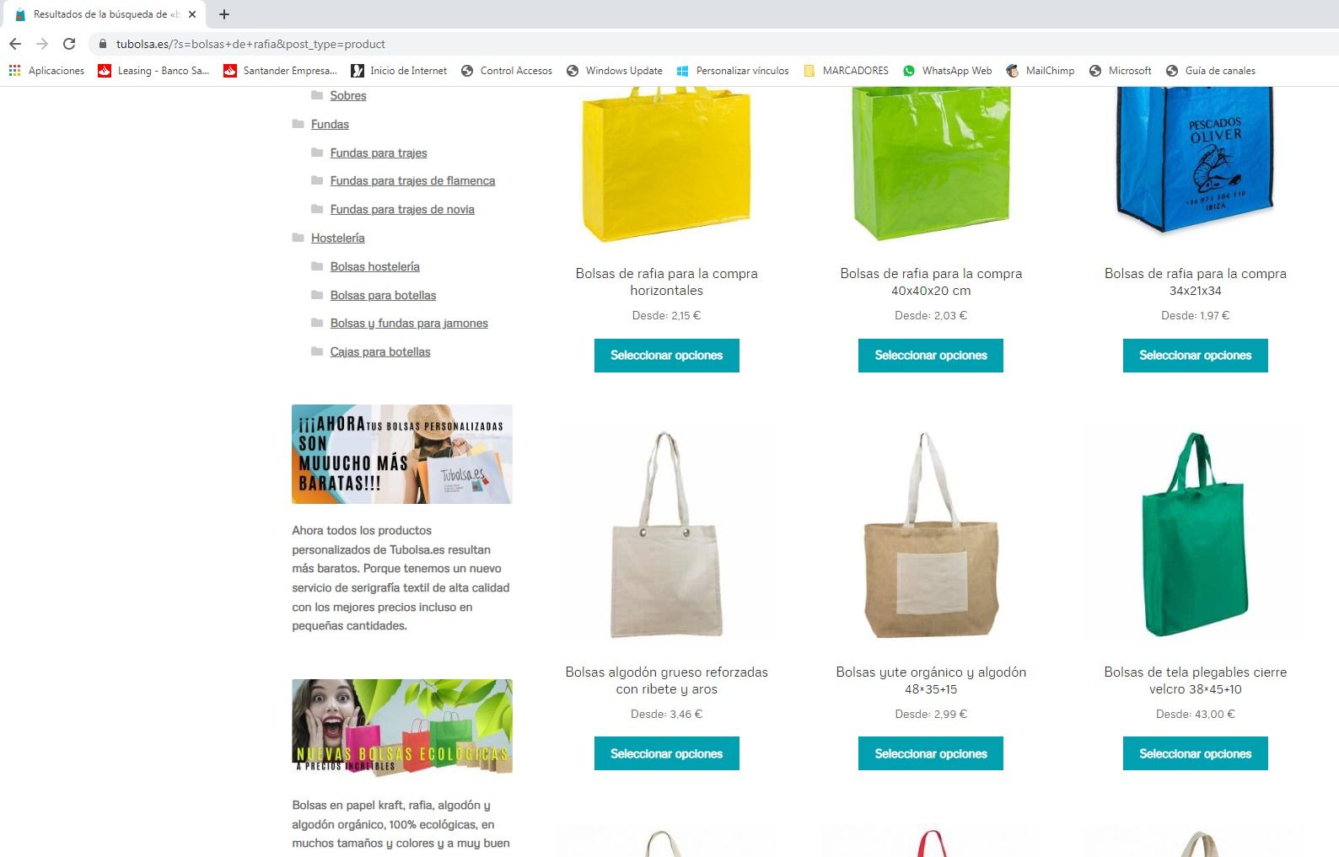Select options for yute orgánico bag
This screenshot has height=857, width=1339.
tap(931, 753)
